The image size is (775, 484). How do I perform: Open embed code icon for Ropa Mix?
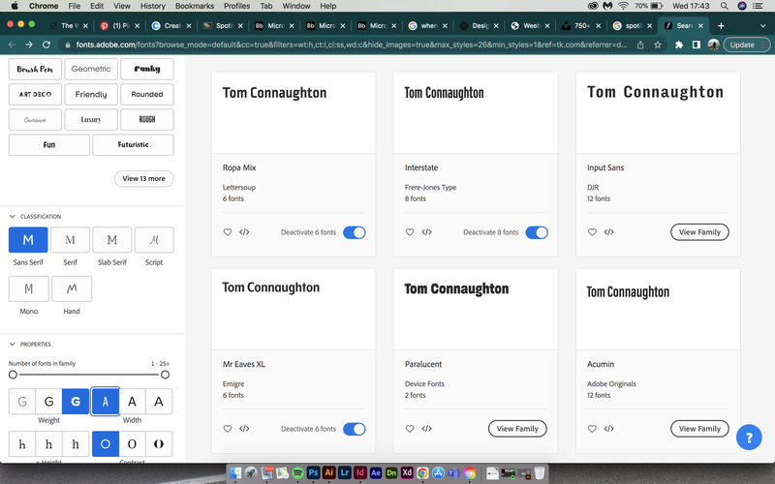(x=244, y=232)
